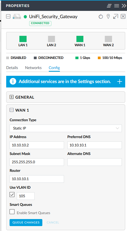Switch to the Networks tab
The image size is (127, 231).
click(33, 68)
